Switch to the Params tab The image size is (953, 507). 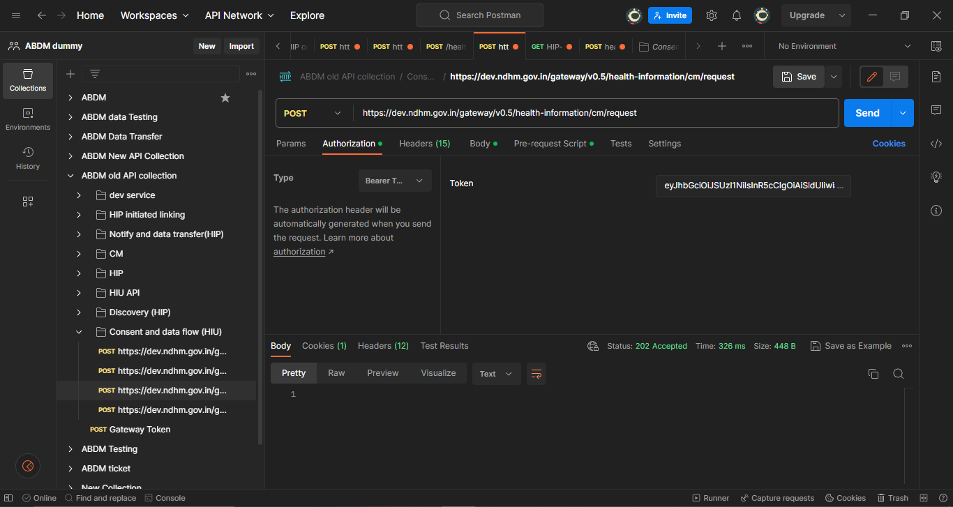pyautogui.click(x=291, y=144)
